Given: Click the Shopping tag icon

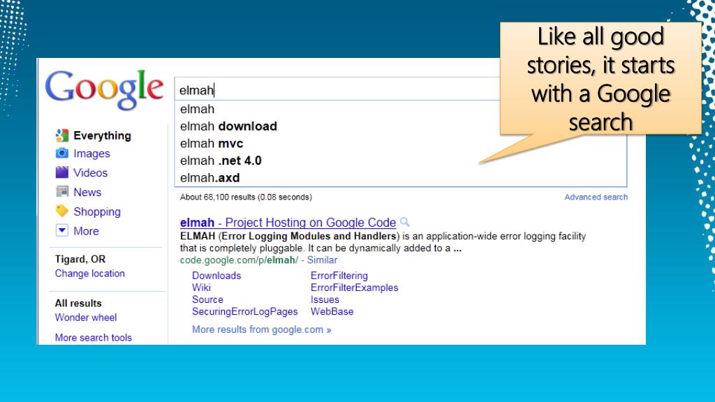Looking at the screenshot, I should point(62,211).
